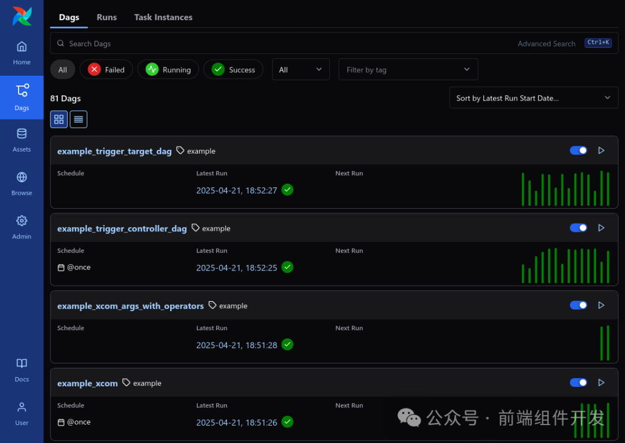The height and width of the screenshot is (443, 625).
Task: Click tag icon on example_trigger_target_dag card
Action: 180,150
